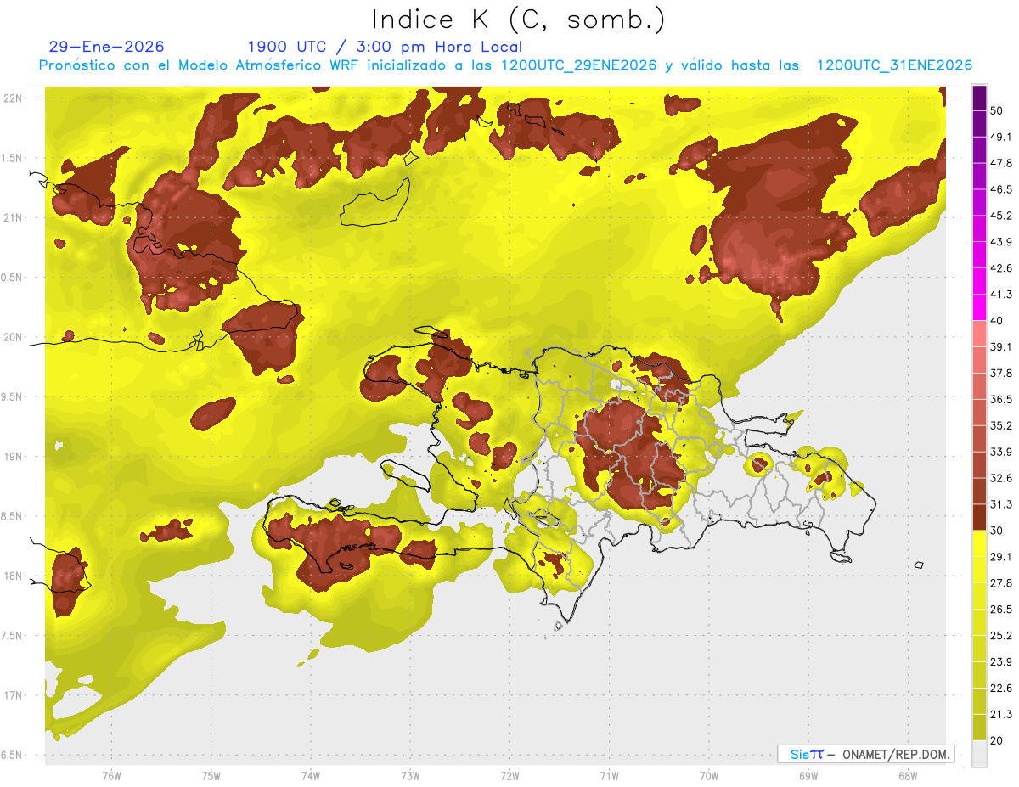Click the 22N latitude axis label
The width and height of the screenshot is (1019, 787).
[14, 98]
